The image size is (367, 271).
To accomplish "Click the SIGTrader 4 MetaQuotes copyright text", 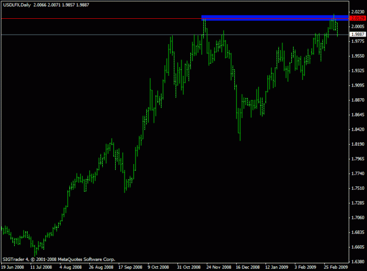I will pos(59,259).
